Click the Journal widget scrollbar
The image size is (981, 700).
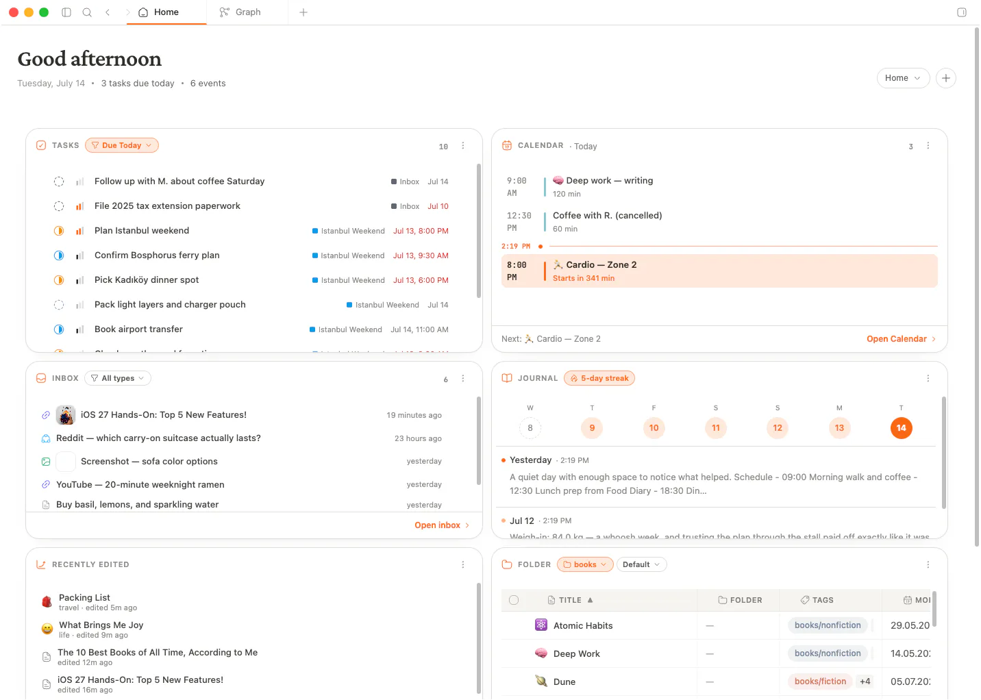click(944, 452)
